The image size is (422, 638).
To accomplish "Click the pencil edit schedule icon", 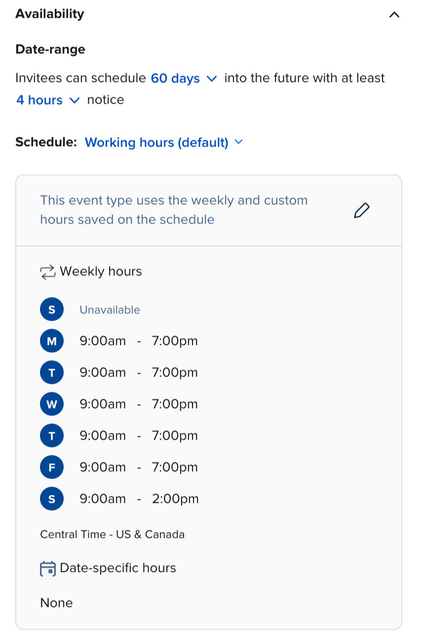I will pyautogui.click(x=361, y=210).
